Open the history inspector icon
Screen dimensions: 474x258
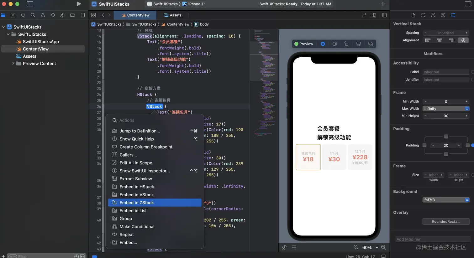pos(423,15)
